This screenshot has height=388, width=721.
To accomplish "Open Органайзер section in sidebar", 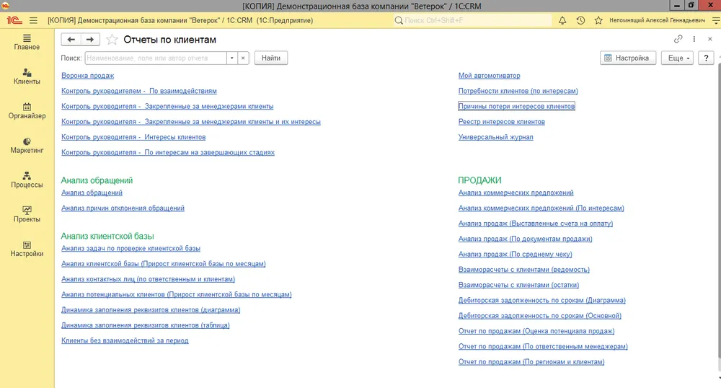I will (27, 111).
